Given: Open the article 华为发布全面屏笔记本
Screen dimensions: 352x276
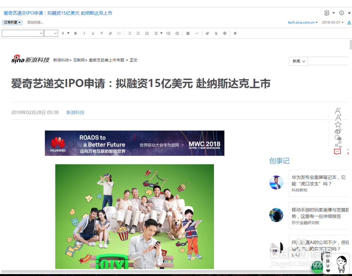Looking at the screenshot, I should click(x=319, y=180).
